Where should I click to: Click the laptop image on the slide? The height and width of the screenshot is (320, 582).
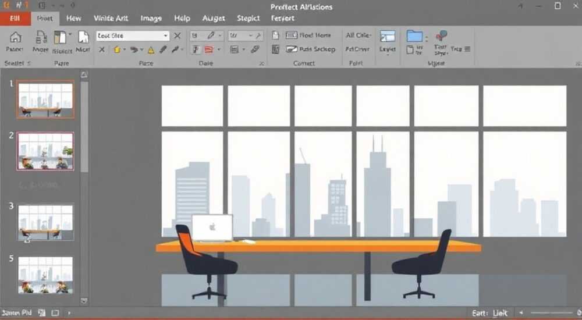(212, 227)
